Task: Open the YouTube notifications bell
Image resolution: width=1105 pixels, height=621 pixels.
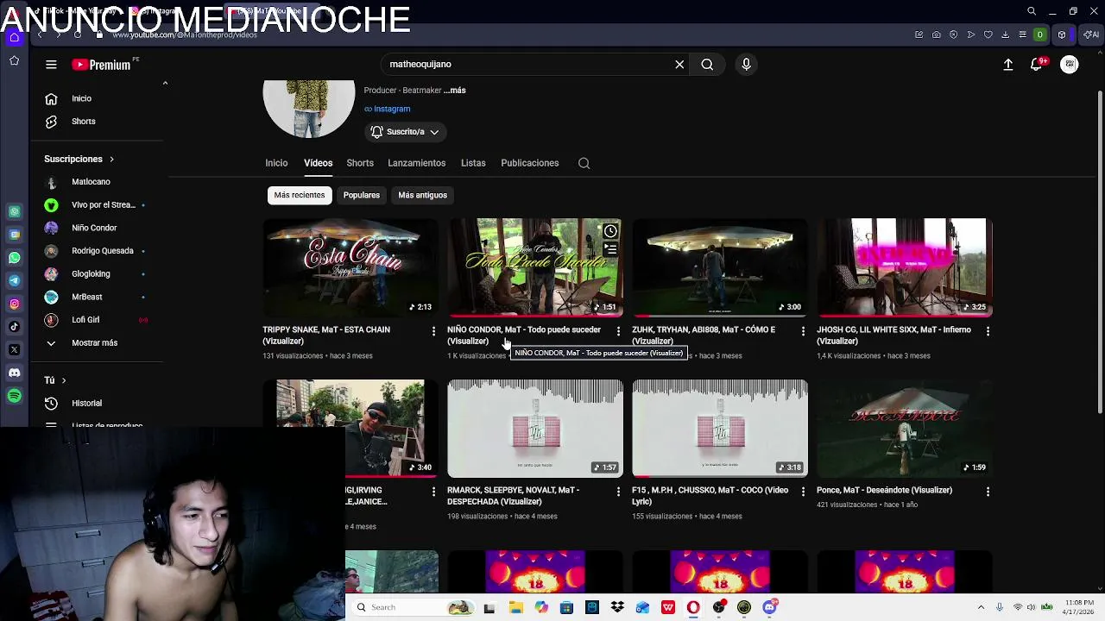Action: [1037, 65]
